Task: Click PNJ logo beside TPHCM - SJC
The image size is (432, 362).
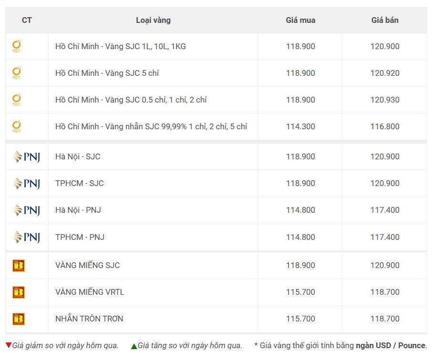Action: click(26, 184)
